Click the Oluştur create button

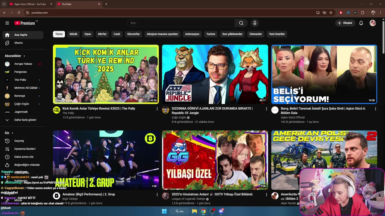point(345,23)
